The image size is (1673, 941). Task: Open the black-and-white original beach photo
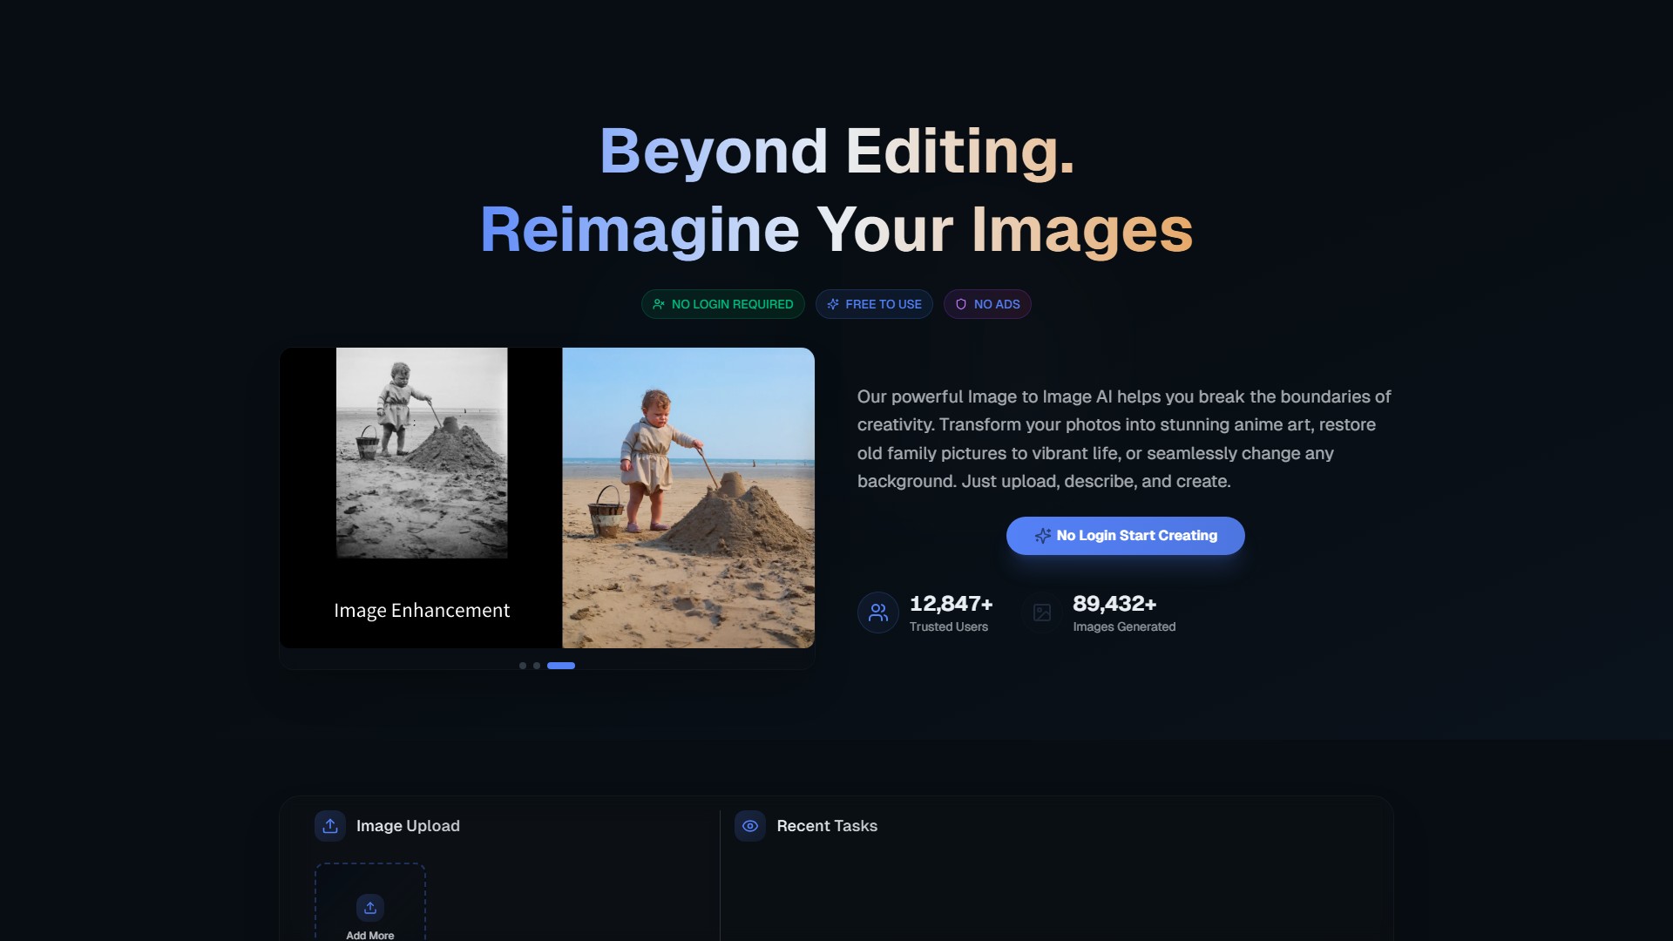pyautogui.click(x=422, y=453)
